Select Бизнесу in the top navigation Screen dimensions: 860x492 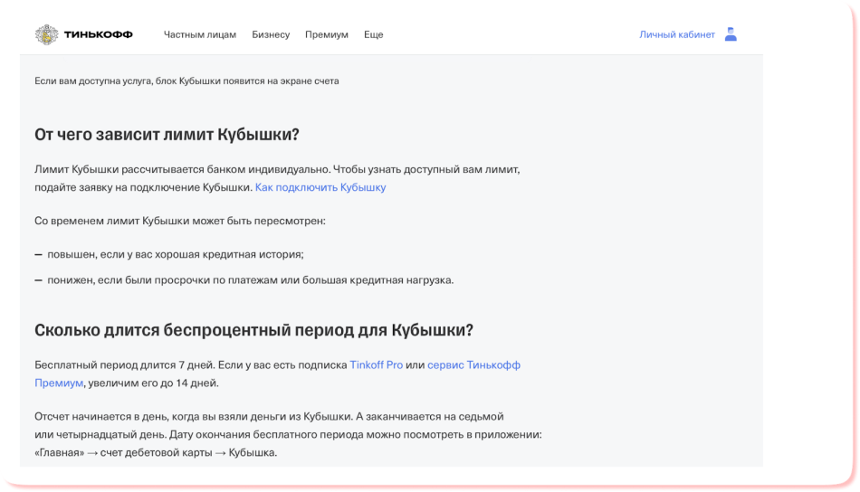click(x=271, y=35)
